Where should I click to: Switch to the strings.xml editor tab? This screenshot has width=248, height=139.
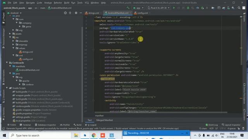pyautogui.click(x=93, y=13)
